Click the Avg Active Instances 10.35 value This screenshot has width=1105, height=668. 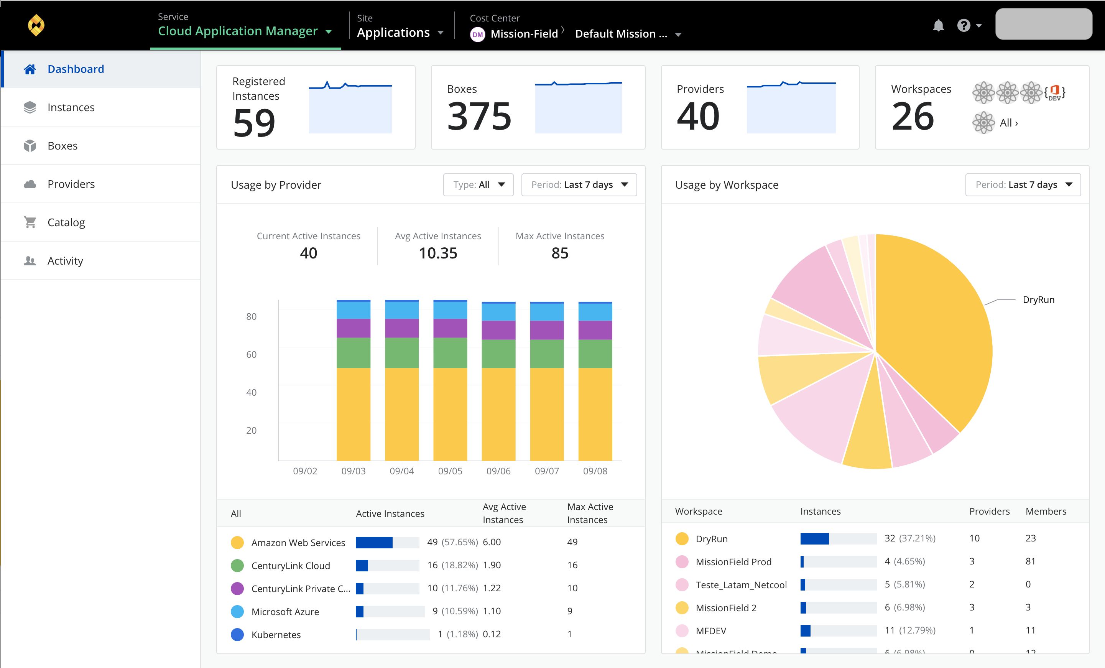(x=438, y=253)
